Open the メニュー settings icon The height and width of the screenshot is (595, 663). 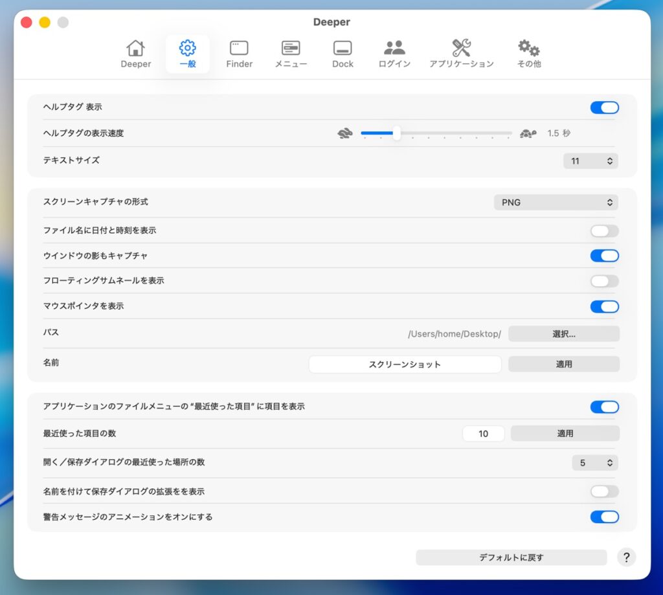(x=291, y=49)
